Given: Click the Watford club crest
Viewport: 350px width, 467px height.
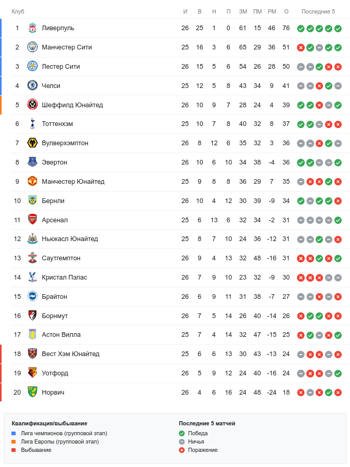Looking at the screenshot, I should tap(32, 373).
